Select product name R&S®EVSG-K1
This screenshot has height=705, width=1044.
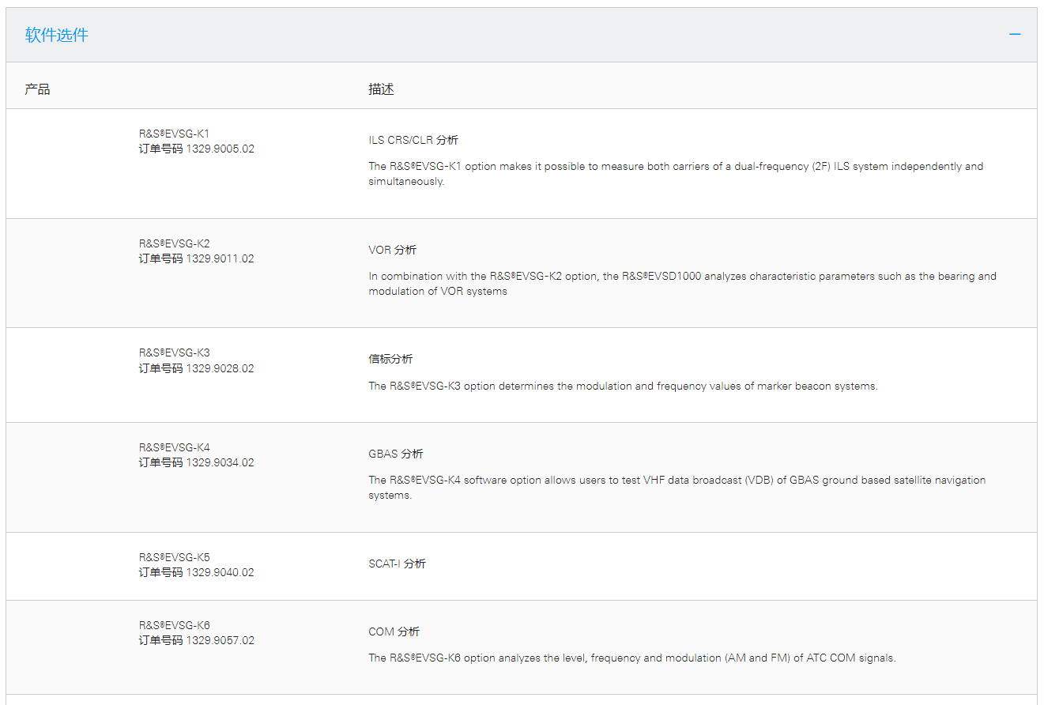pyautogui.click(x=175, y=134)
